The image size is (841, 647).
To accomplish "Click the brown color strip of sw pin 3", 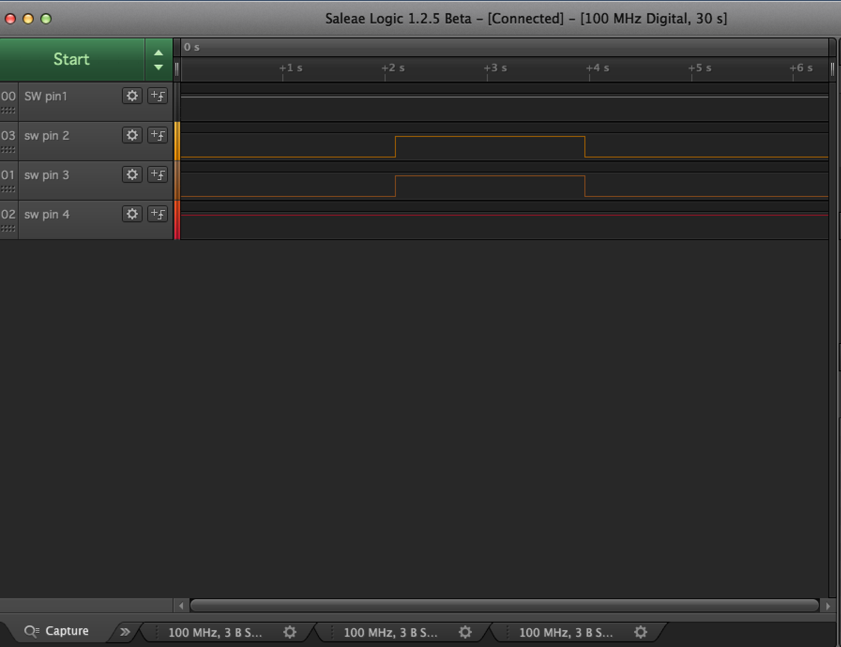I will click(x=177, y=181).
